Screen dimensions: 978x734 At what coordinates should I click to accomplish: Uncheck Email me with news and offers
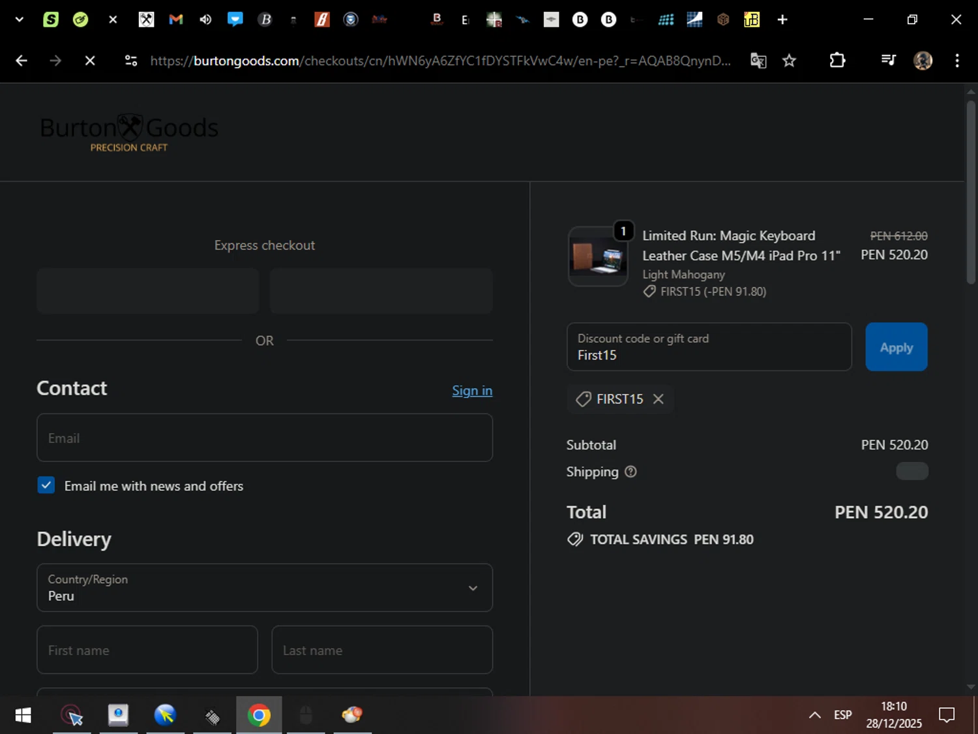(46, 485)
